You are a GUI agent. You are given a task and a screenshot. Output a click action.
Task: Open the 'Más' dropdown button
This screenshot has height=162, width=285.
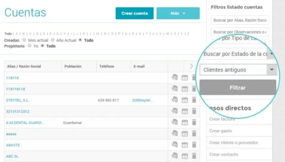[x=178, y=13]
